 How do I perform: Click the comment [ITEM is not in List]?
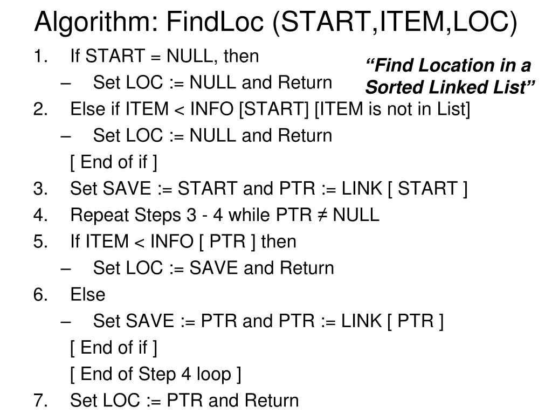click(392, 109)
